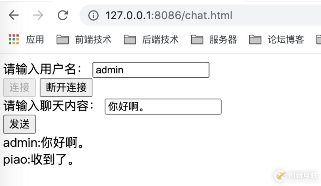
Task: Open site info icon beside the URL
Action: click(93, 16)
